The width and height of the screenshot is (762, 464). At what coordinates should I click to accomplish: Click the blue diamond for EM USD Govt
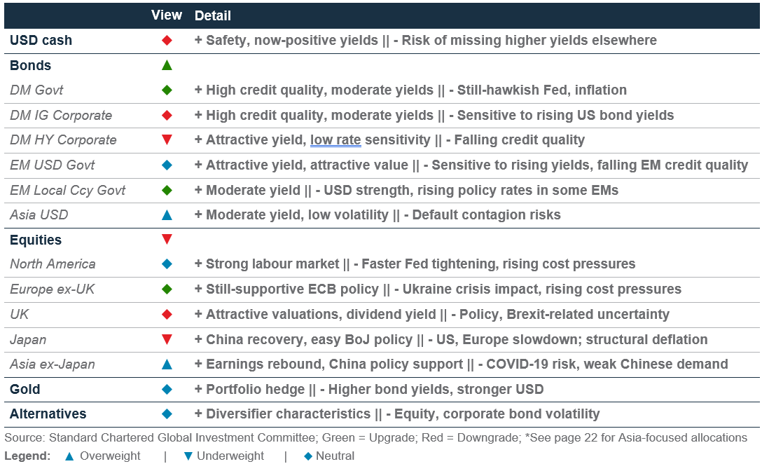click(167, 165)
